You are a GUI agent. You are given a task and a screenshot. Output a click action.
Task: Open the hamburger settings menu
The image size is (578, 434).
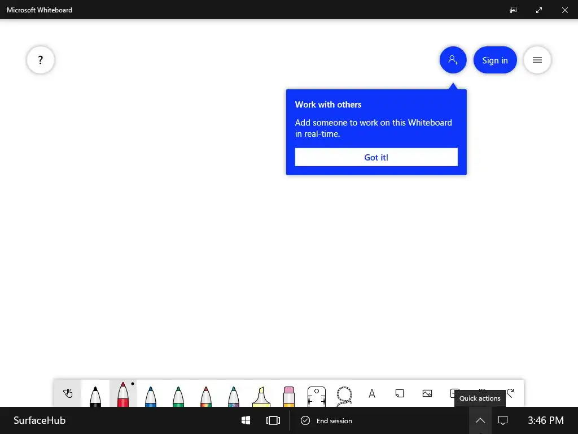pyautogui.click(x=537, y=60)
